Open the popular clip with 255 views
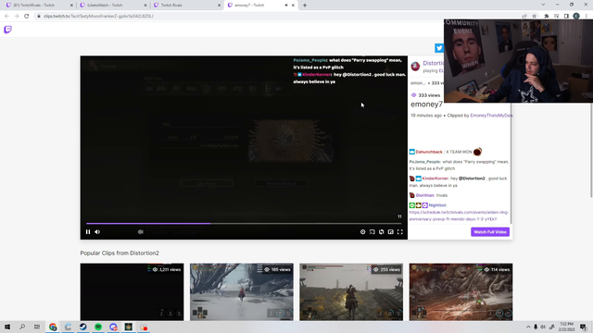Image resolution: width=593 pixels, height=333 pixels. pyautogui.click(x=351, y=292)
